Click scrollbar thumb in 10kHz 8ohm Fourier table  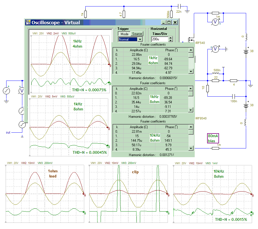191,132
